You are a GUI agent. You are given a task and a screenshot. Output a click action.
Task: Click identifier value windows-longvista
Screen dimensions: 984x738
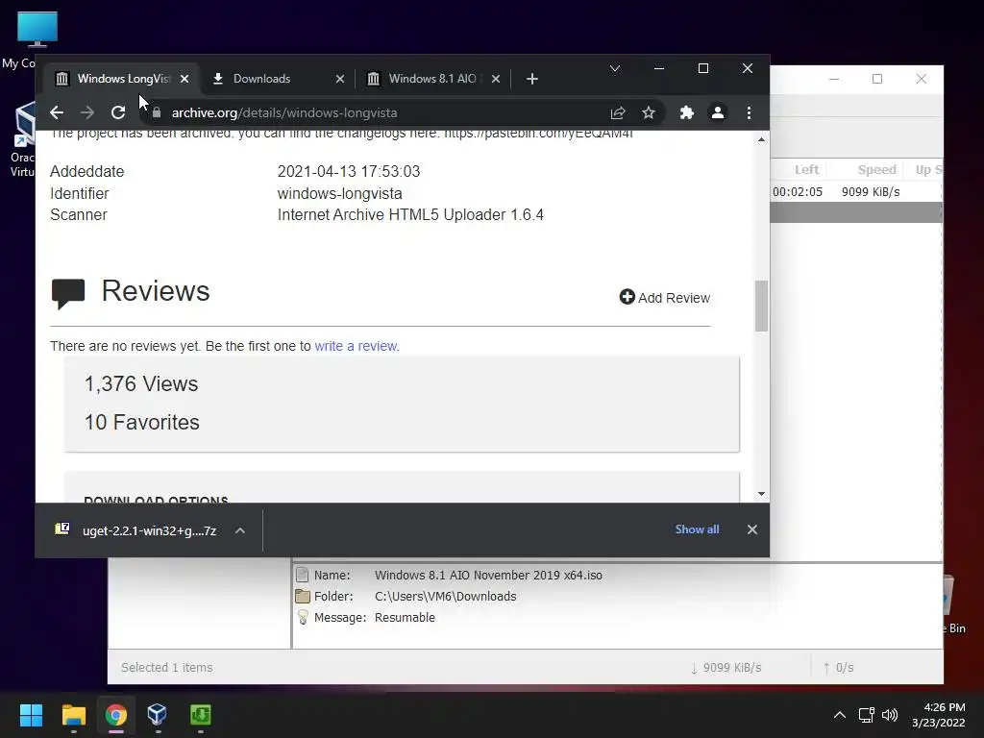point(339,194)
